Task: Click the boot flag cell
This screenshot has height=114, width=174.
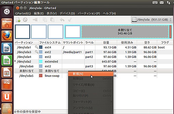Action: (x=162, y=47)
